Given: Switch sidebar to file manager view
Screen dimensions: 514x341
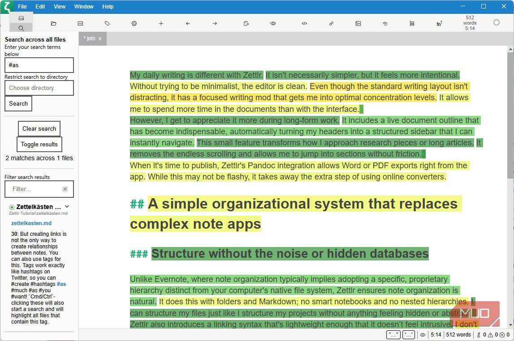Looking at the screenshot, I should pyautogui.click(x=21, y=18).
